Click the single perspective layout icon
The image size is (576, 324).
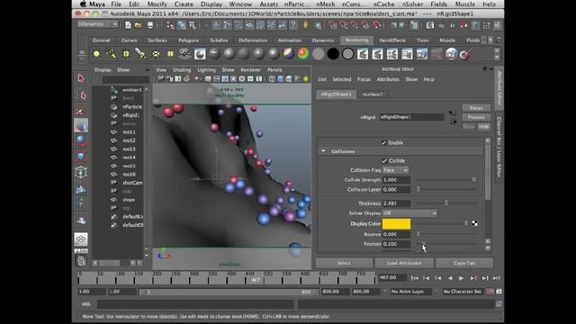tap(81, 239)
